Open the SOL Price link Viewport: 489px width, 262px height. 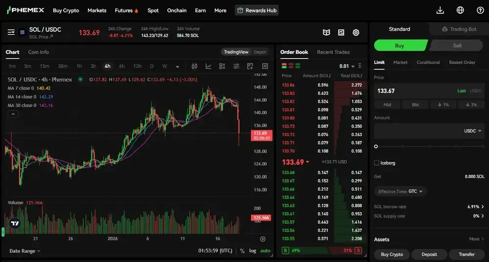tap(41, 37)
